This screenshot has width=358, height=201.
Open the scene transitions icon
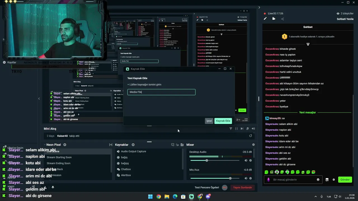pos(110,145)
